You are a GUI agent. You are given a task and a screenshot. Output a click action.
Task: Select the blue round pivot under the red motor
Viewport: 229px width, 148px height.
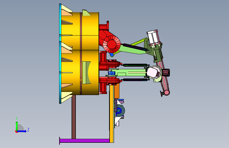tap(111, 55)
